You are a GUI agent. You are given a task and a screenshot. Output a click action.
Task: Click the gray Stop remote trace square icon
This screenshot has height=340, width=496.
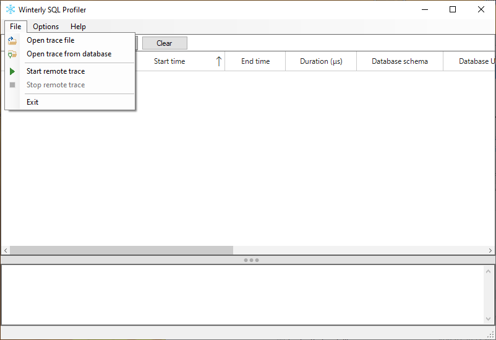12,85
